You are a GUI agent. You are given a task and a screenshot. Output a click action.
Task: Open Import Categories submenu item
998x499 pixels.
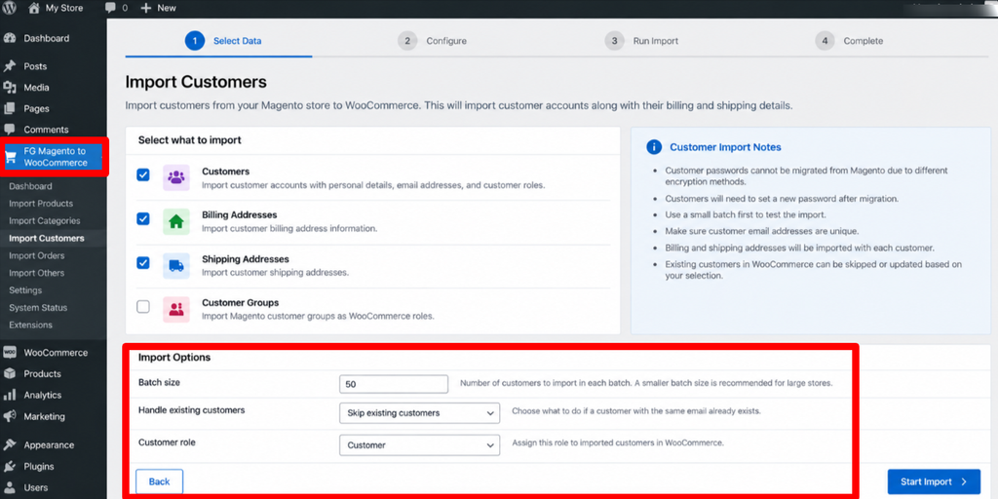[x=45, y=221]
